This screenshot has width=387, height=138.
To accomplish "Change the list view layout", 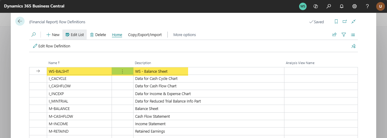I will pos(353,35).
